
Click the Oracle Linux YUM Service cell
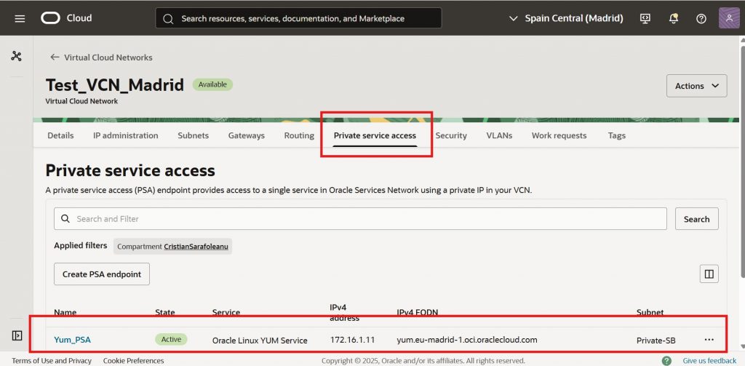[x=260, y=340]
